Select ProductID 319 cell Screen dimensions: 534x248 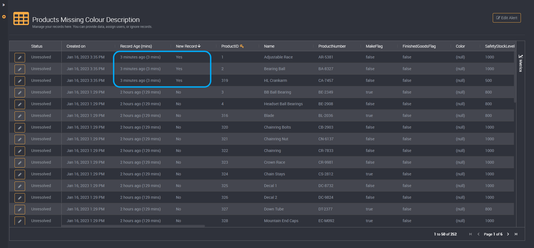point(224,80)
